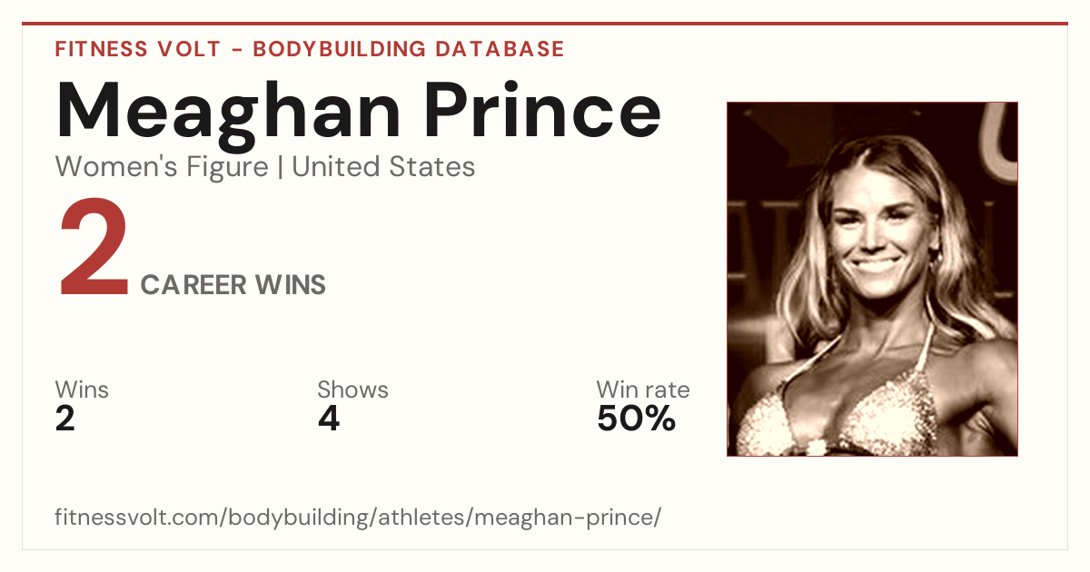This screenshot has width=1090, height=572.
Task: Select the Women's Figure division text
Action: click(x=162, y=167)
